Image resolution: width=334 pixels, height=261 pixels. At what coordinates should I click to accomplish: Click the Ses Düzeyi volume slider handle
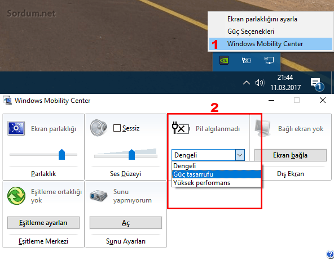[131, 154]
